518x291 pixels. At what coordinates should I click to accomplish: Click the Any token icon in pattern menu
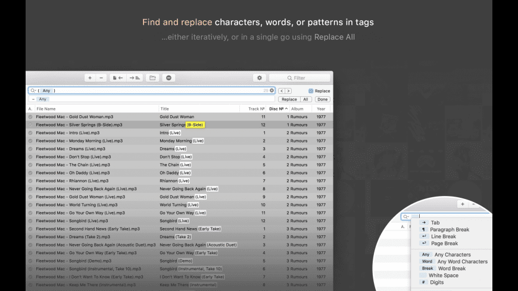pyautogui.click(x=426, y=254)
